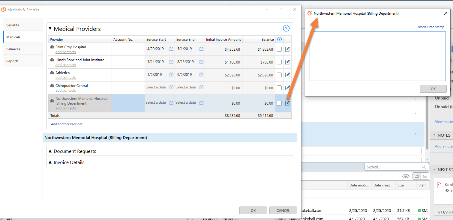Sort by the Balance column header
This screenshot has height=220, width=453.
click(259, 39)
